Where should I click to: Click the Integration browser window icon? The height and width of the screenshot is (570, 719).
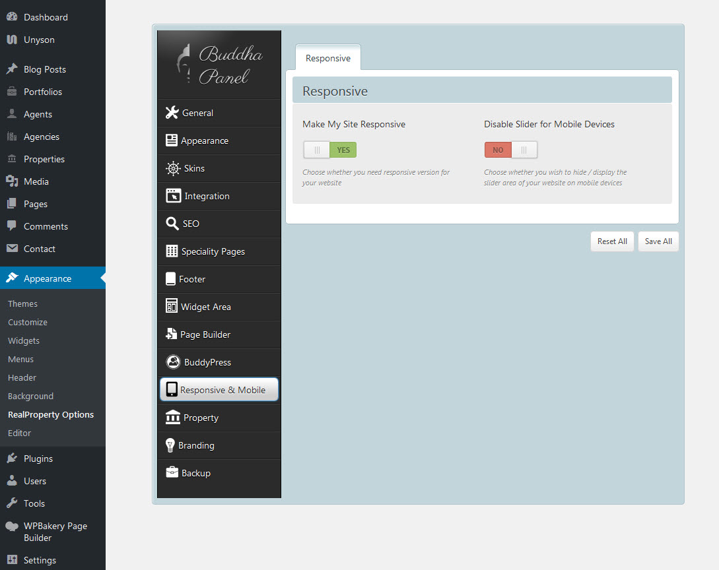point(173,196)
